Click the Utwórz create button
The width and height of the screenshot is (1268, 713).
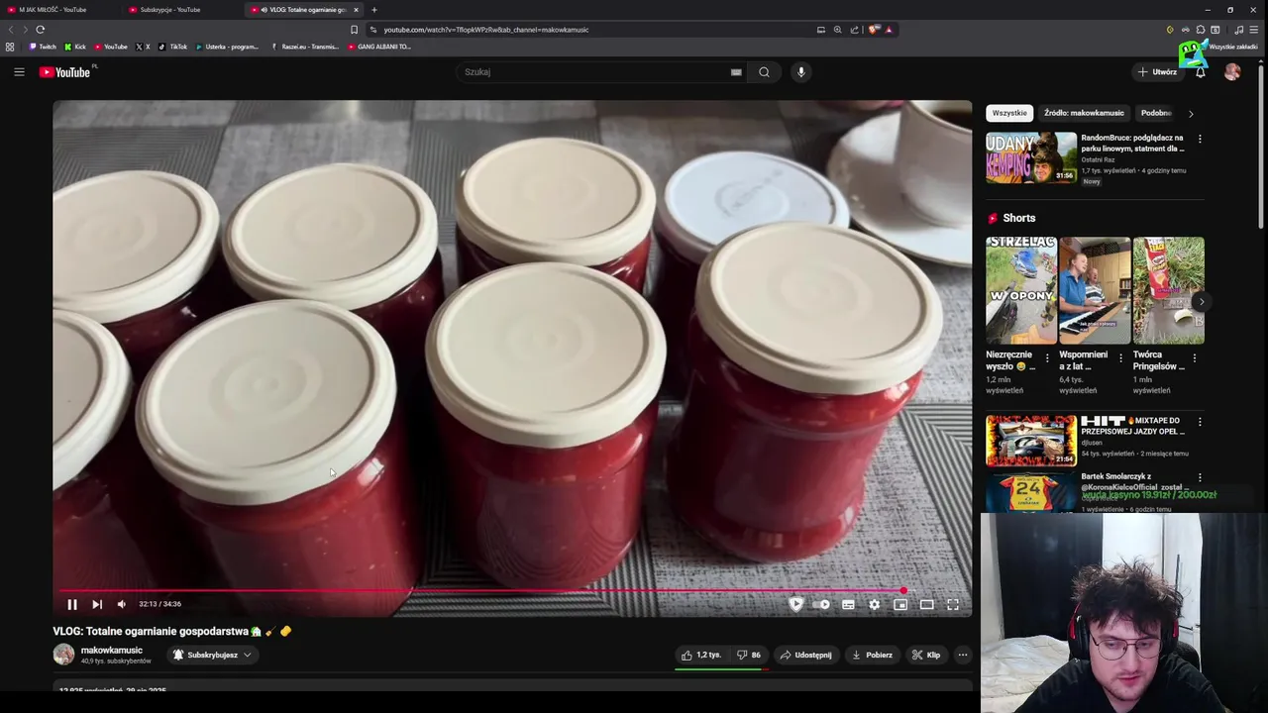point(1157,71)
